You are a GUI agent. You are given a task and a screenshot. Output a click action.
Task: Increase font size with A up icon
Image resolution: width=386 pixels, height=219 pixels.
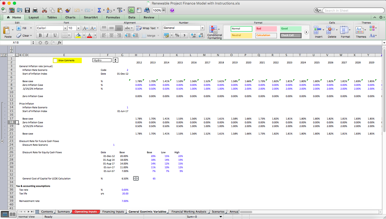pyautogui.click(x=85, y=28)
